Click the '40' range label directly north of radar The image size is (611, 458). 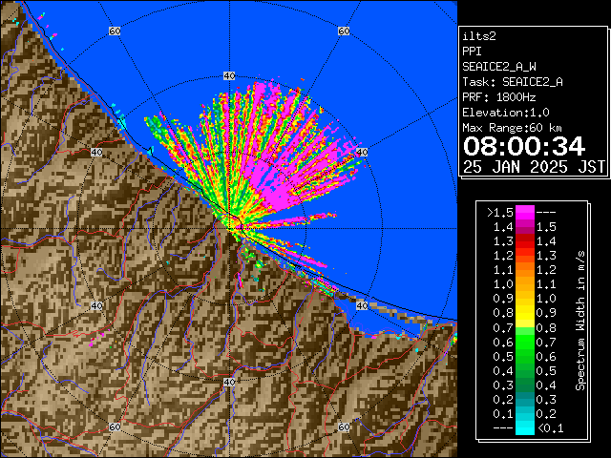click(229, 76)
